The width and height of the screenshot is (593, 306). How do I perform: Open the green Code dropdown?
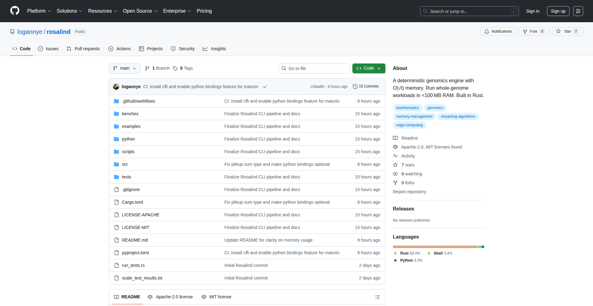click(368, 68)
